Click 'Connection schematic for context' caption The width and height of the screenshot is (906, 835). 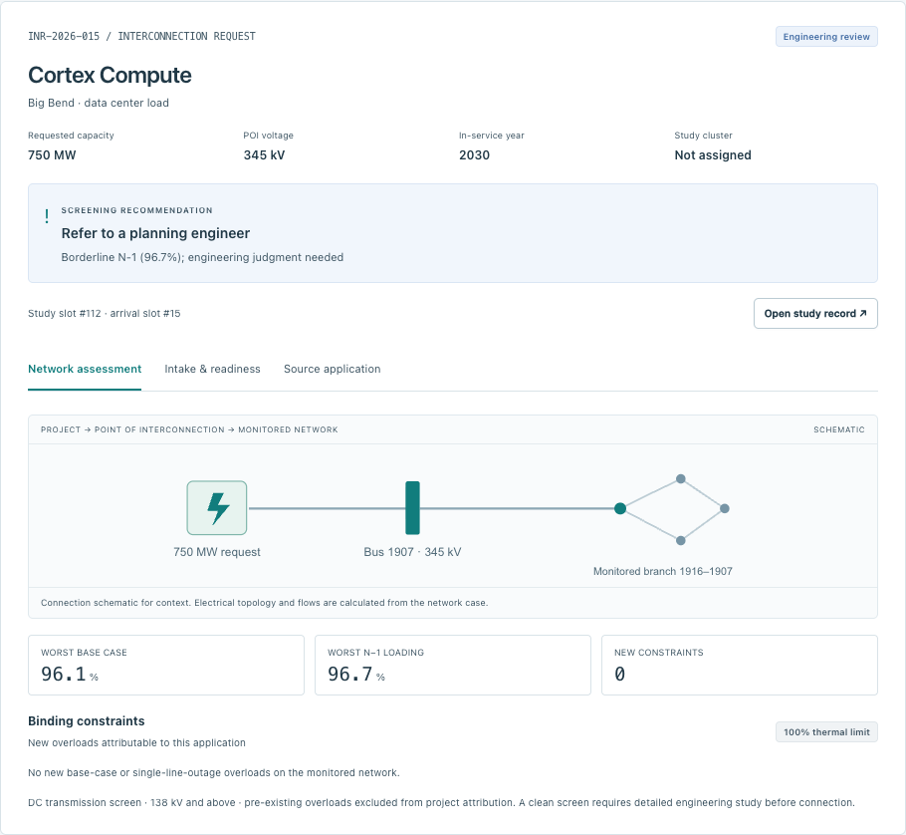point(264,603)
